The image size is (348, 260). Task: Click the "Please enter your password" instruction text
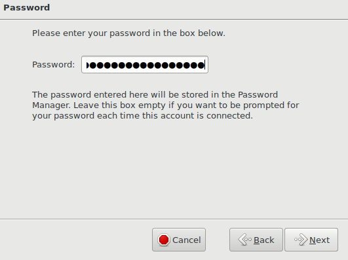128,33
